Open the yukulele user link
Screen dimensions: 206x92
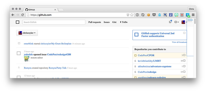(x=28, y=54)
